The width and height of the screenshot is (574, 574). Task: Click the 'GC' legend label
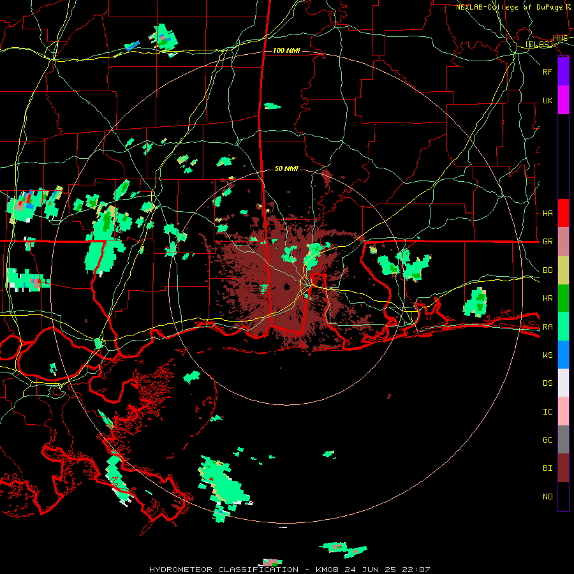[x=547, y=440]
